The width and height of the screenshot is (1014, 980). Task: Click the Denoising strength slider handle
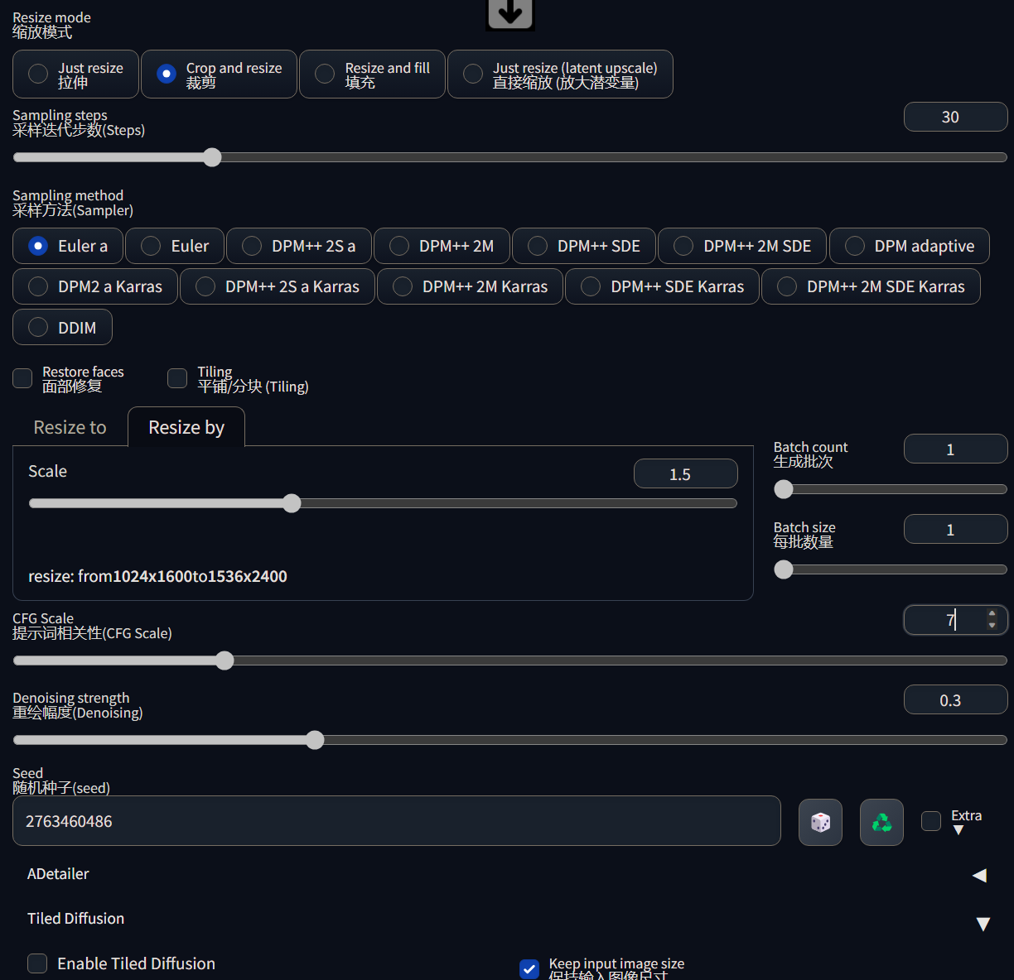click(x=315, y=740)
